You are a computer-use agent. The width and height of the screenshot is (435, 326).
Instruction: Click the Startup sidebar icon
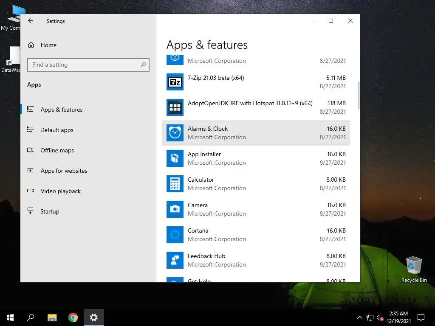tap(31, 211)
